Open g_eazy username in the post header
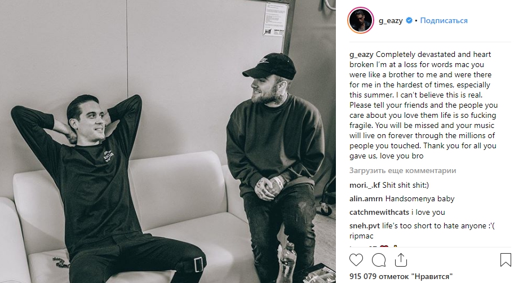The height and width of the screenshot is (283, 514). 391,21
